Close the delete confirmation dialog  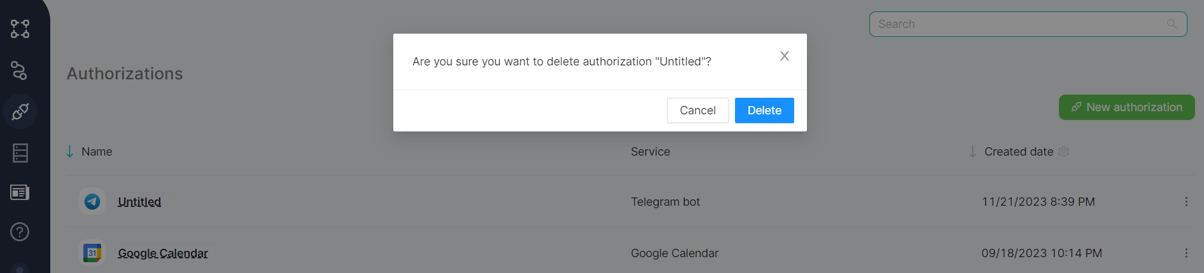[x=785, y=56]
